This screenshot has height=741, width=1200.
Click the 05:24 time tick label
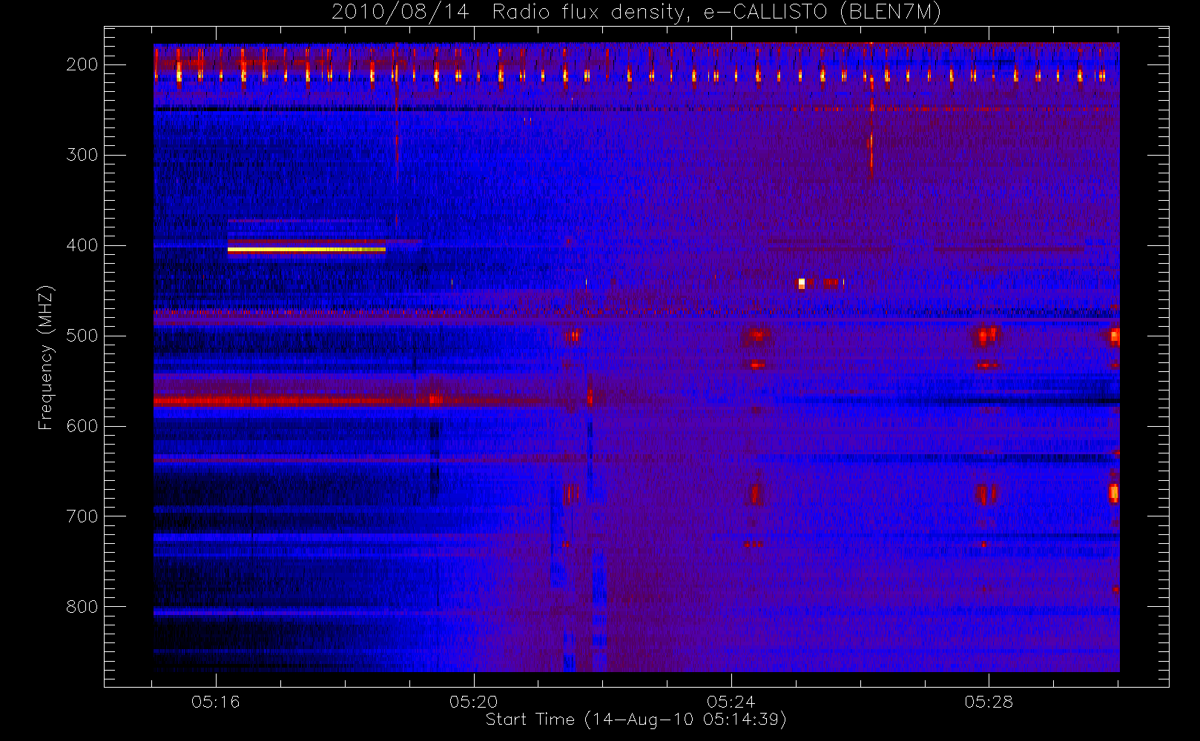[731, 702]
